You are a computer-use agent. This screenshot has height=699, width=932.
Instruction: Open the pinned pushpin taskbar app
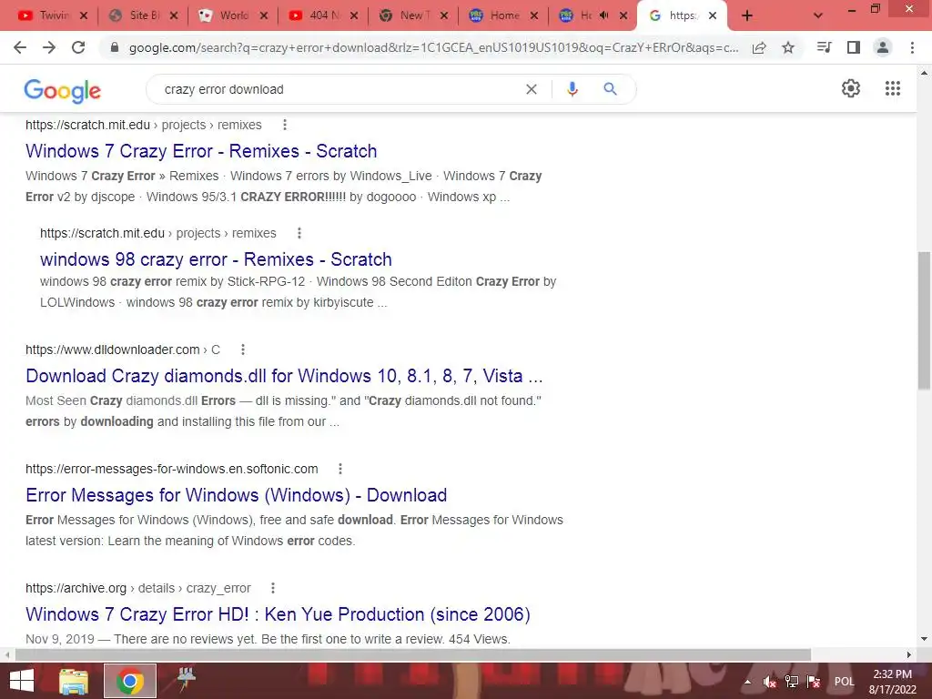pos(186,680)
